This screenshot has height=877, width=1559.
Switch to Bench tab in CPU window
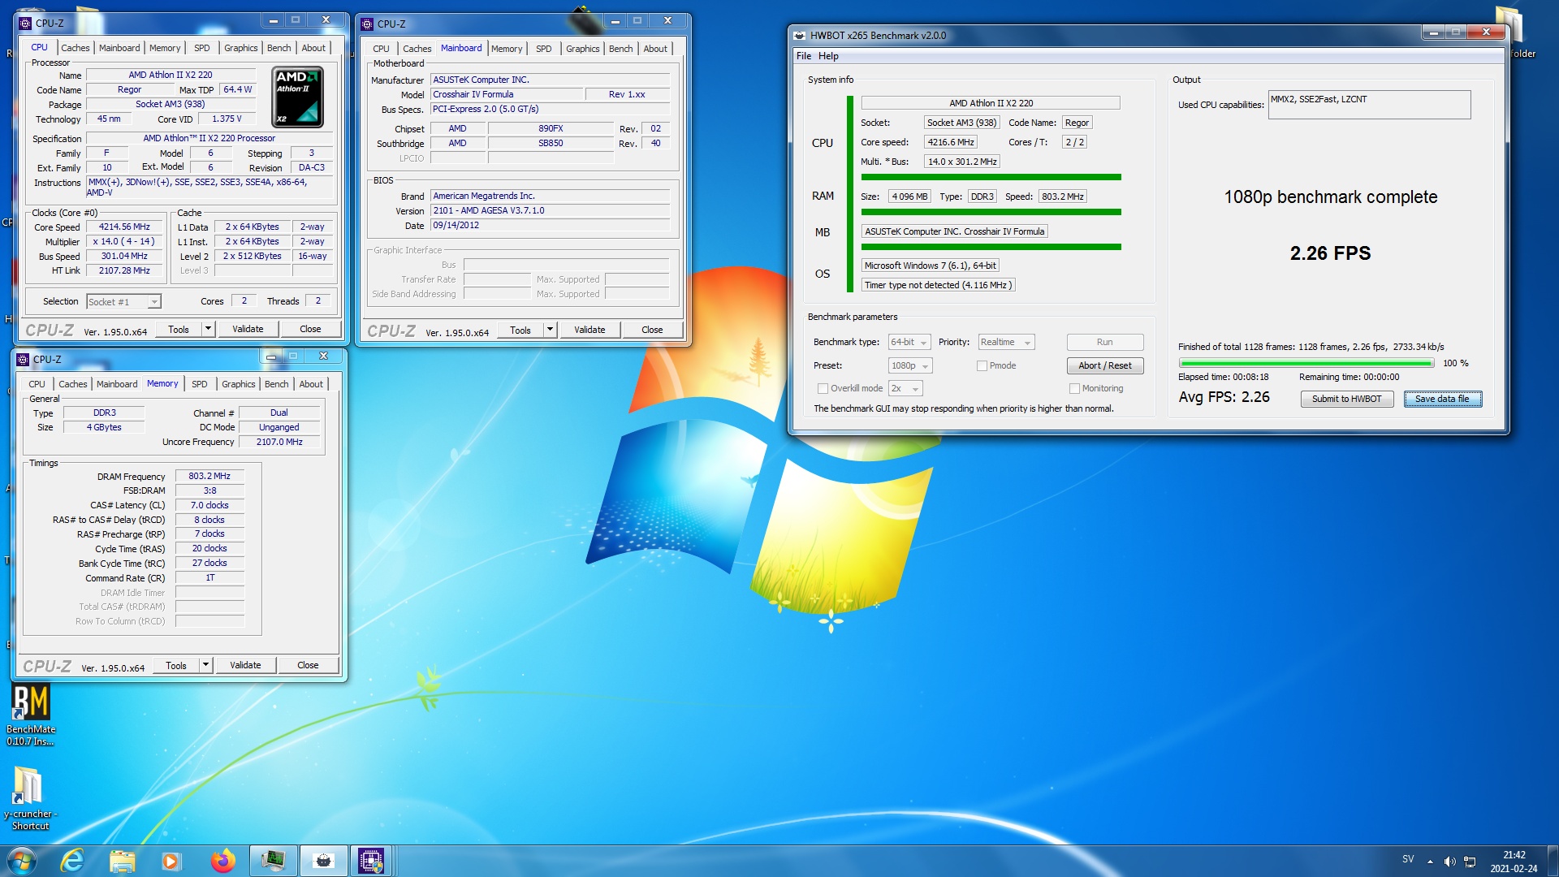tap(279, 48)
